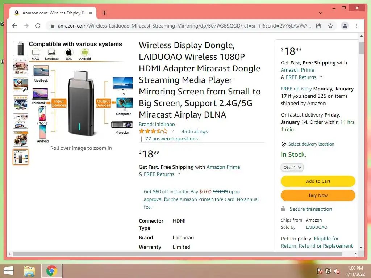Open the Secure transaction link
The image size is (371, 278).
(310, 209)
